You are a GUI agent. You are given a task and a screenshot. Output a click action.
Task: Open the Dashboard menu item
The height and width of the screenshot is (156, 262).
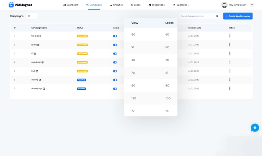click(71, 5)
